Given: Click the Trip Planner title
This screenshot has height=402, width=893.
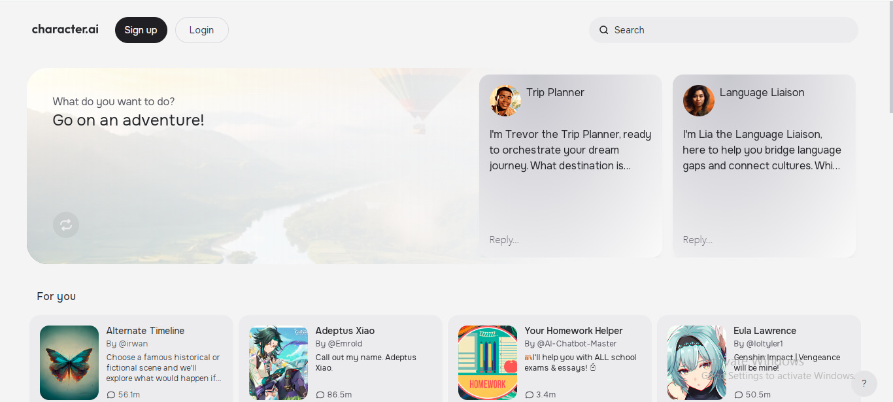Looking at the screenshot, I should click(x=555, y=92).
